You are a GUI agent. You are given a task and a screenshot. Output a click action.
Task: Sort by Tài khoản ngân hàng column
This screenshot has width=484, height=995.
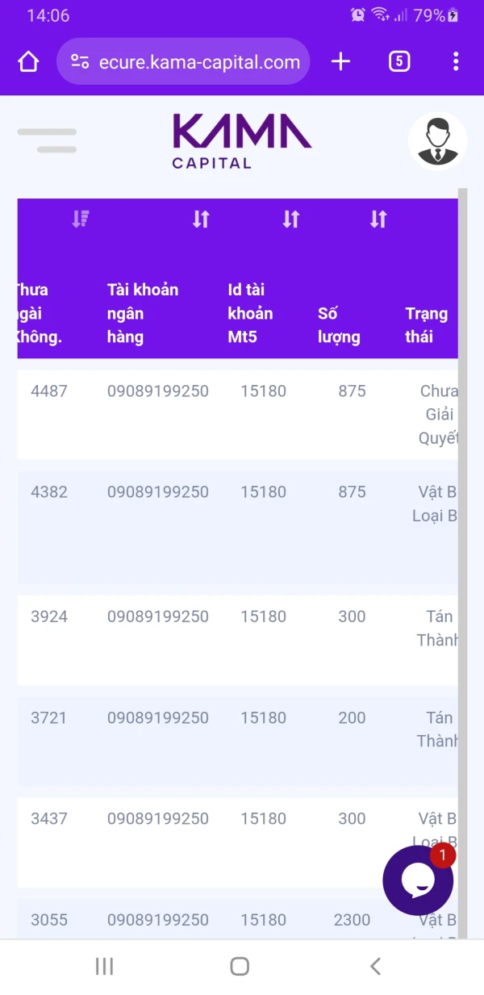click(201, 219)
